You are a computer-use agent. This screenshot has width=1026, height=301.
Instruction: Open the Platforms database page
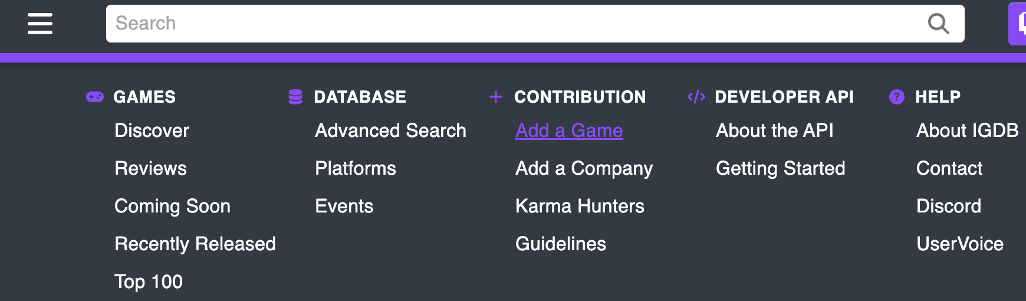pyautogui.click(x=356, y=168)
